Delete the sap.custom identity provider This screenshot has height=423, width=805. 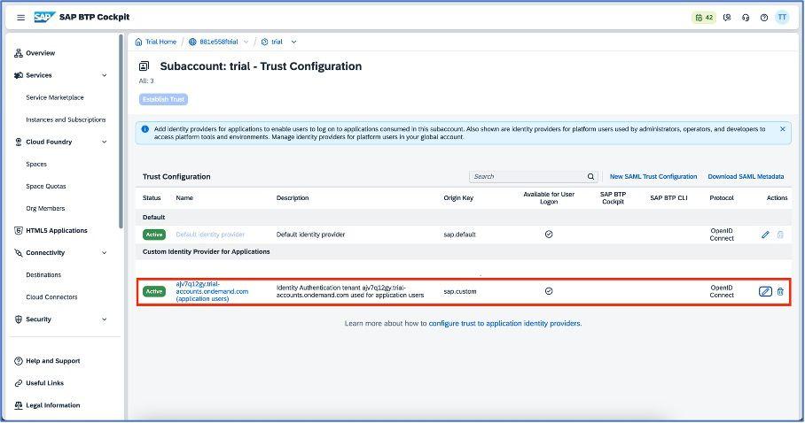coord(780,291)
